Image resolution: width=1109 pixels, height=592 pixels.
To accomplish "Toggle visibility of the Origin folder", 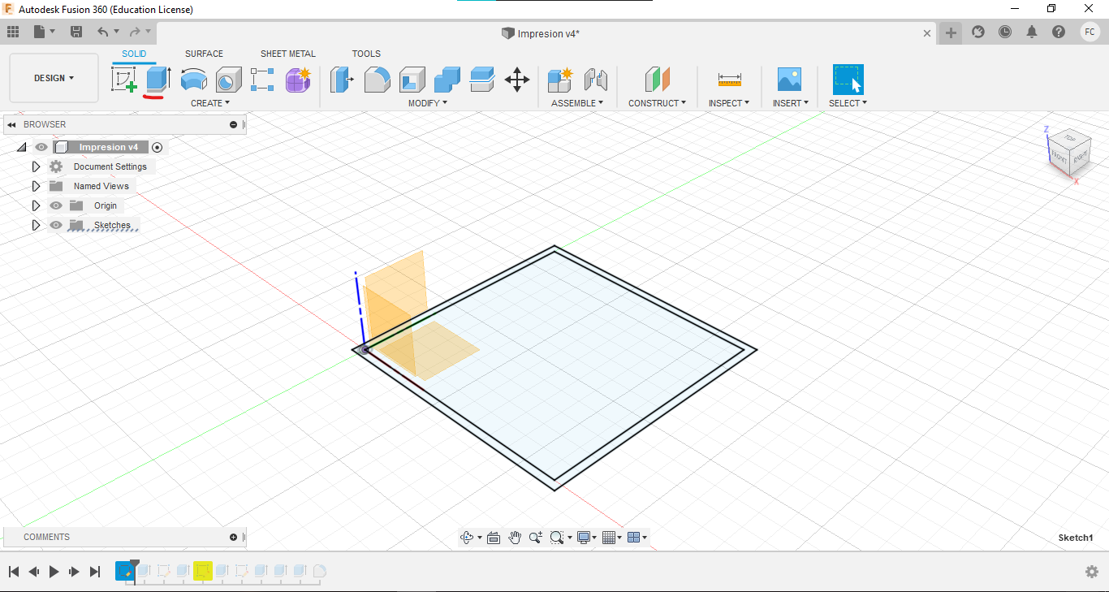I will 56,205.
